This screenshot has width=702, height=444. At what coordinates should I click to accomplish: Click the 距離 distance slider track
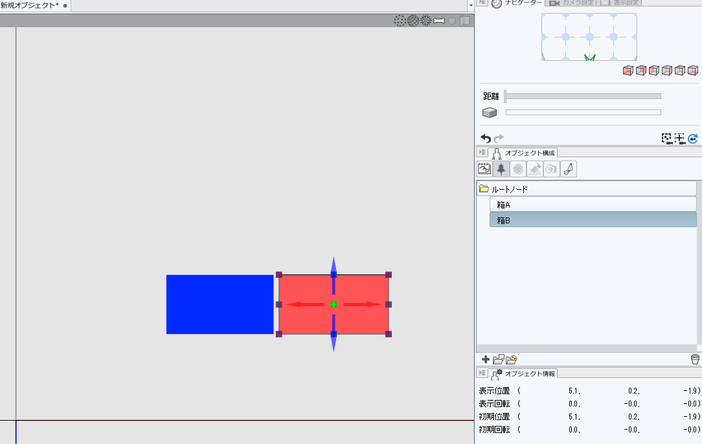(x=583, y=96)
